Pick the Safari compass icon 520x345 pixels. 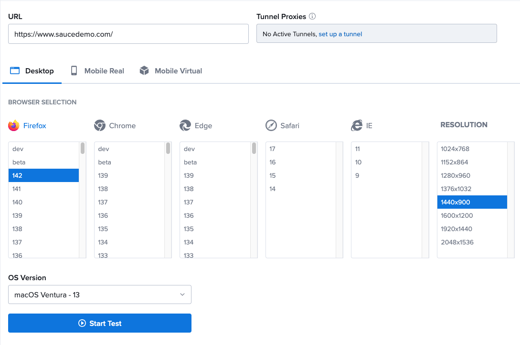click(271, 126)
